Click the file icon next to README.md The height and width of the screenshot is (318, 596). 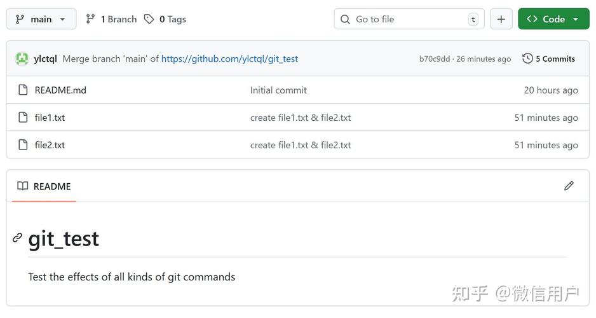(23, 90)
